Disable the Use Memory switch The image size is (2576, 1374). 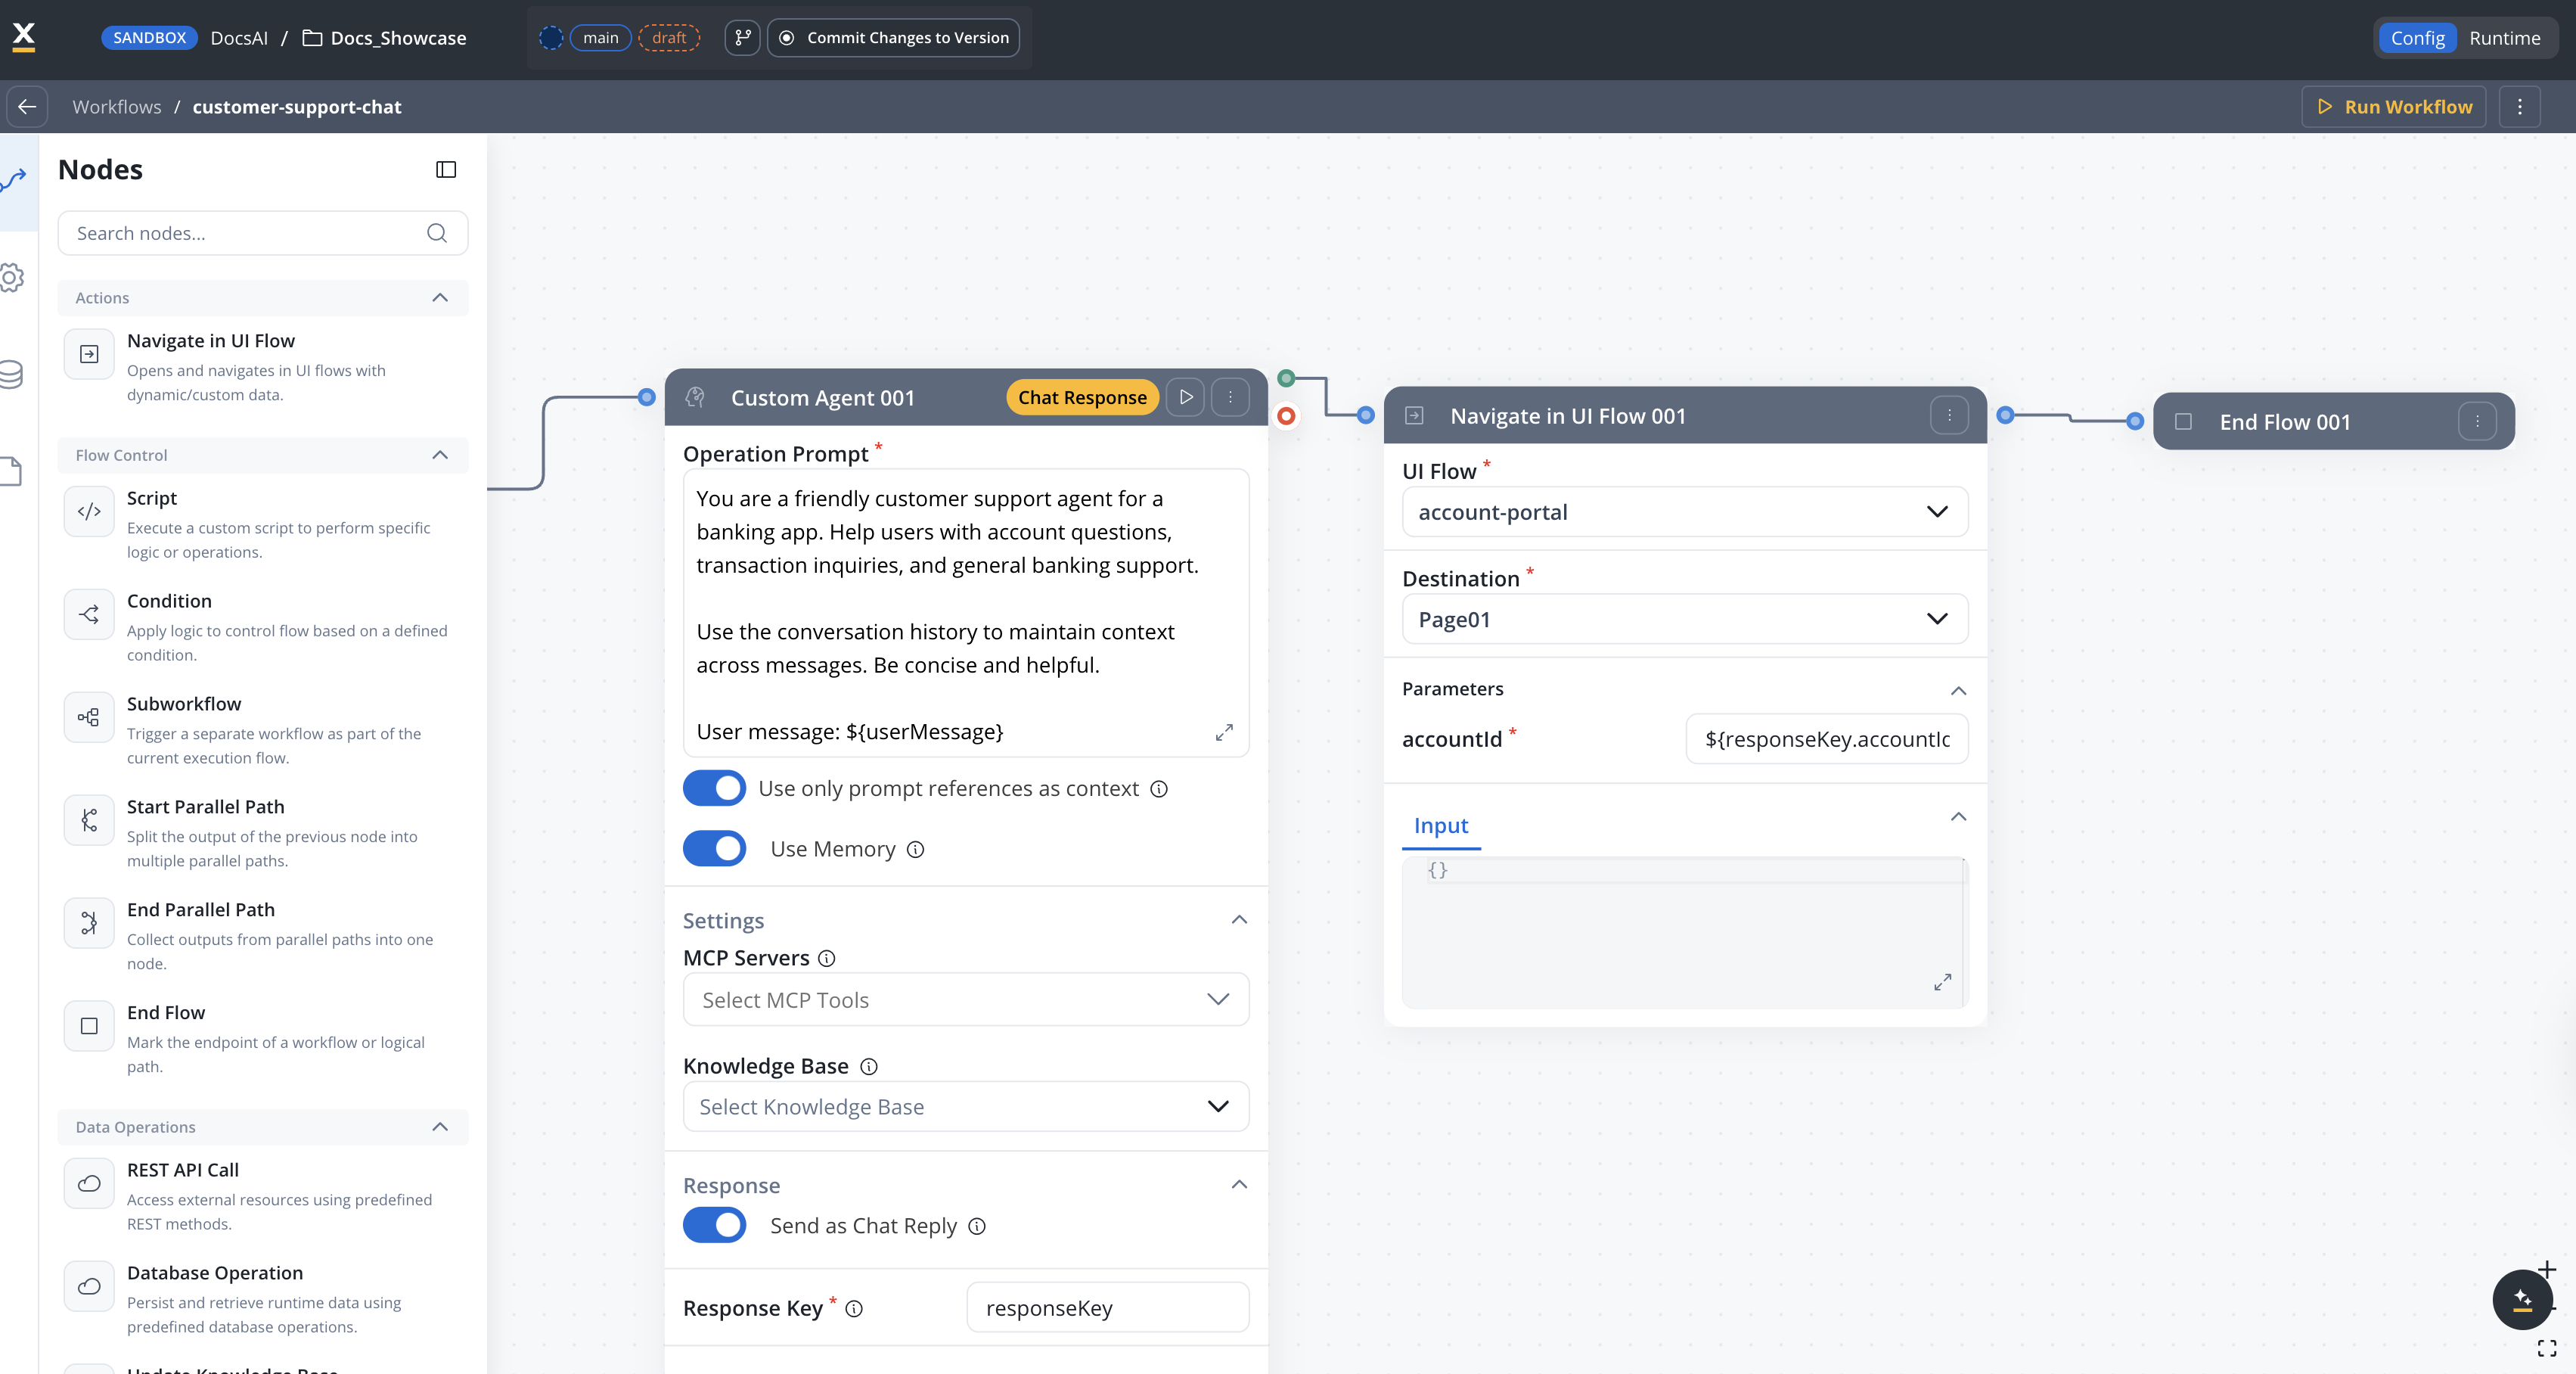coord(714,849)
